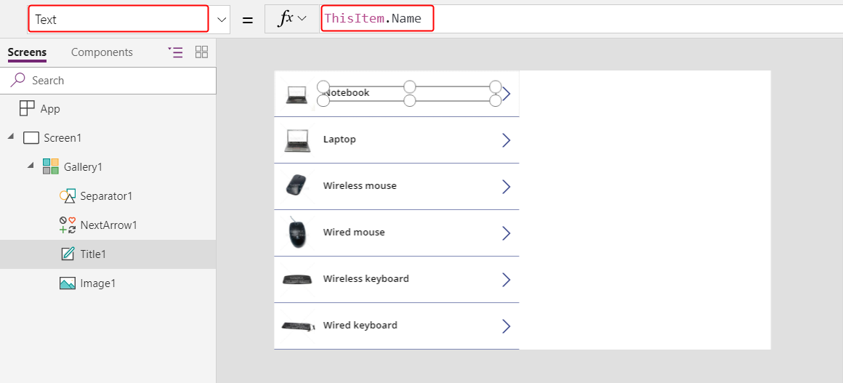Image resolution: width=843 pixels, height=383 pixels.
Task: Switch to thumbnail grid view icon
Action: click(201, 52)
